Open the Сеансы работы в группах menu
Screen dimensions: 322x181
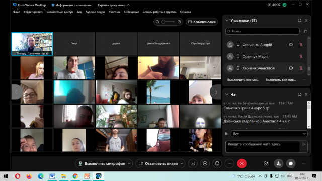159,12
